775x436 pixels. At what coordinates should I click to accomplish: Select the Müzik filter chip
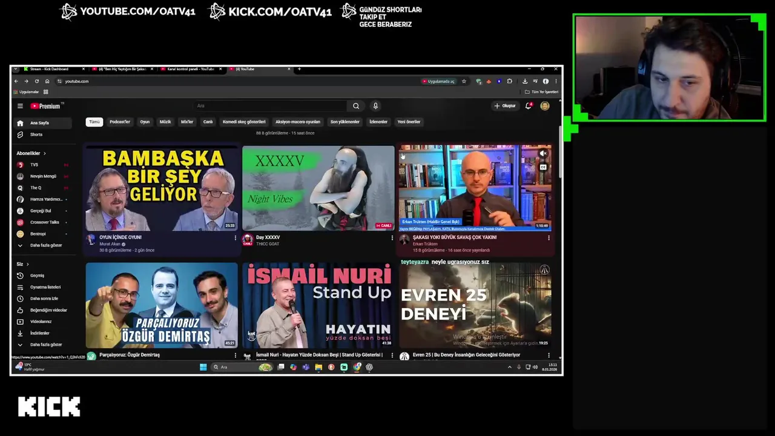tap(165, 122)
